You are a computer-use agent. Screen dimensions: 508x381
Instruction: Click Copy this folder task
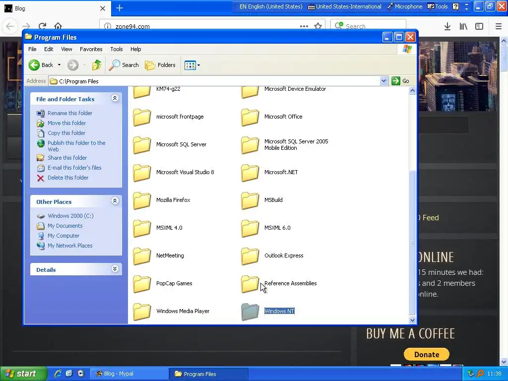[66, 133]
